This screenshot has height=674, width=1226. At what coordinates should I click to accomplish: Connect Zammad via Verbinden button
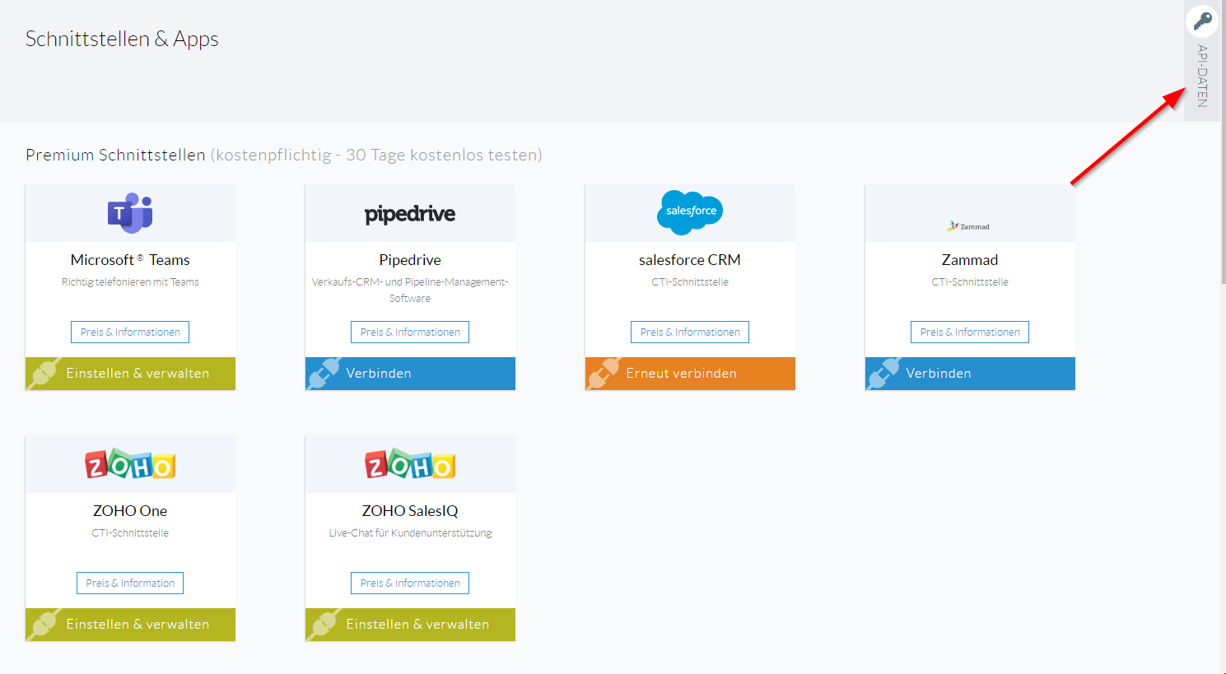tap(970, 374)
